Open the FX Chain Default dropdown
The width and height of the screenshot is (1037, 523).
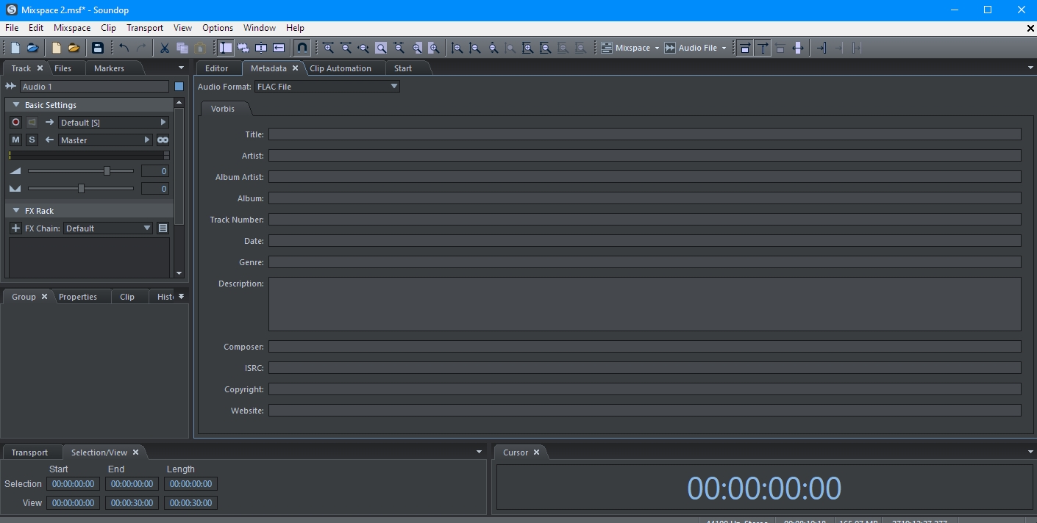tap(107, 228)
